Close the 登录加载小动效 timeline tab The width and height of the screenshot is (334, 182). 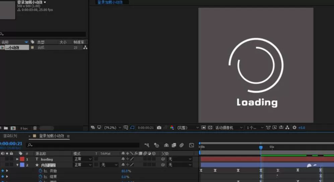(29, 136)
